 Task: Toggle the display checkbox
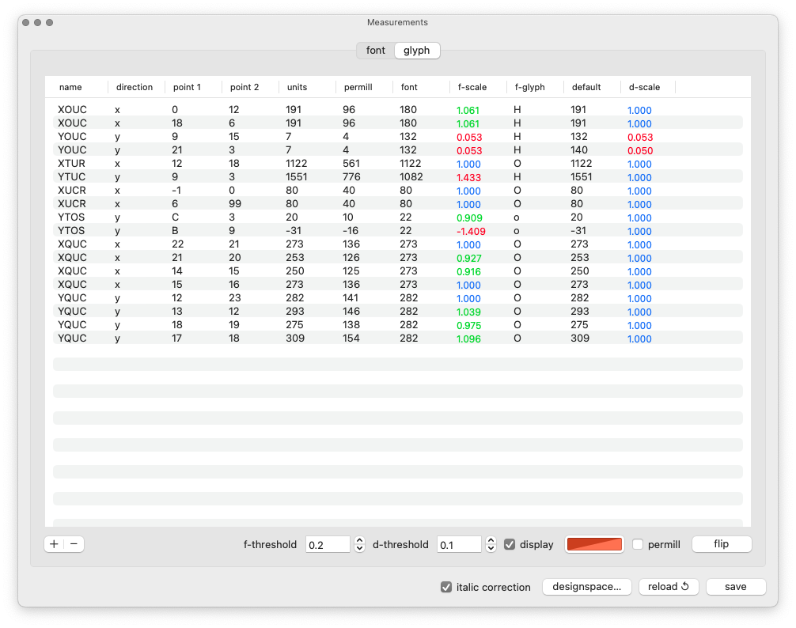(510, 544)
